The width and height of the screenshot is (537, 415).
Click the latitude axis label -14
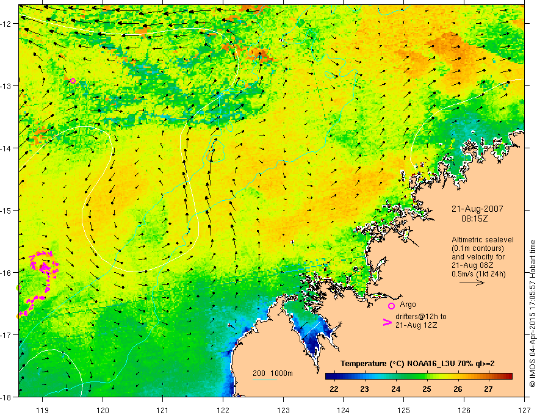pyautogui.click(x=6, y=148)
